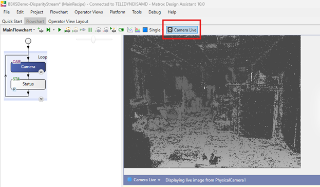Click the orange run-step flowchart icon
The height and width of the screenshot is (187, 320).
pyautogui.click(x=67, y=30)
